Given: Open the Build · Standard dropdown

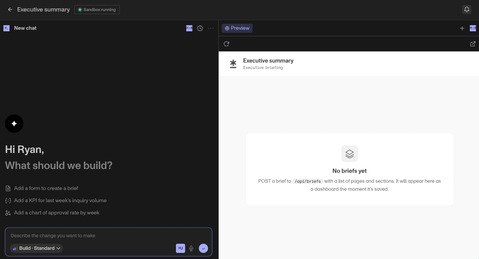Looking at the screenshot, I should (36, 248).
